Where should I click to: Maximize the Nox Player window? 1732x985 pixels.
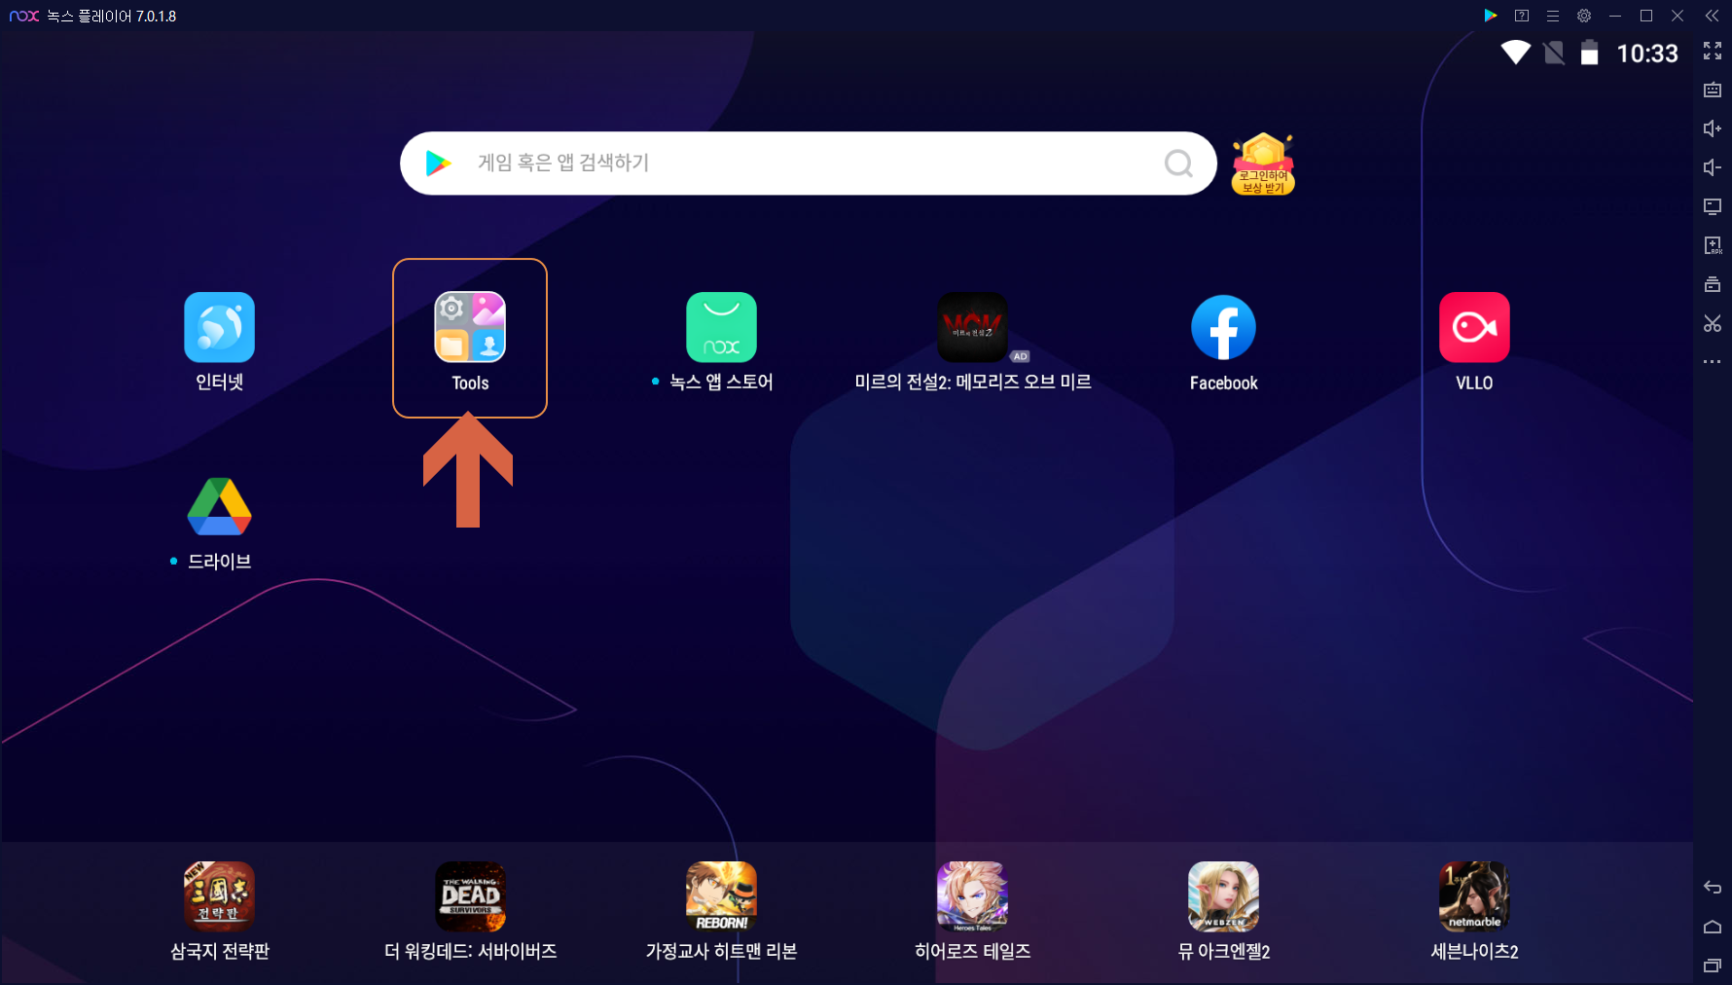tap(1646, 16)
